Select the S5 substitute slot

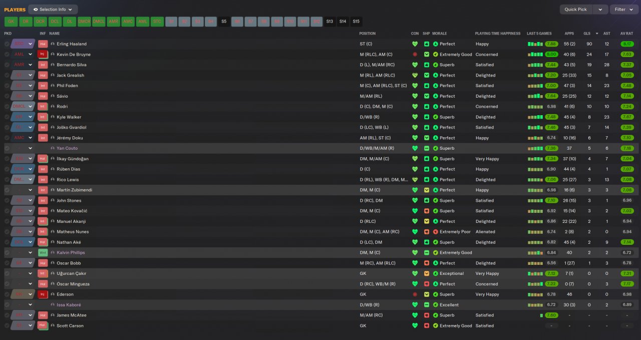tap(224, 22)
